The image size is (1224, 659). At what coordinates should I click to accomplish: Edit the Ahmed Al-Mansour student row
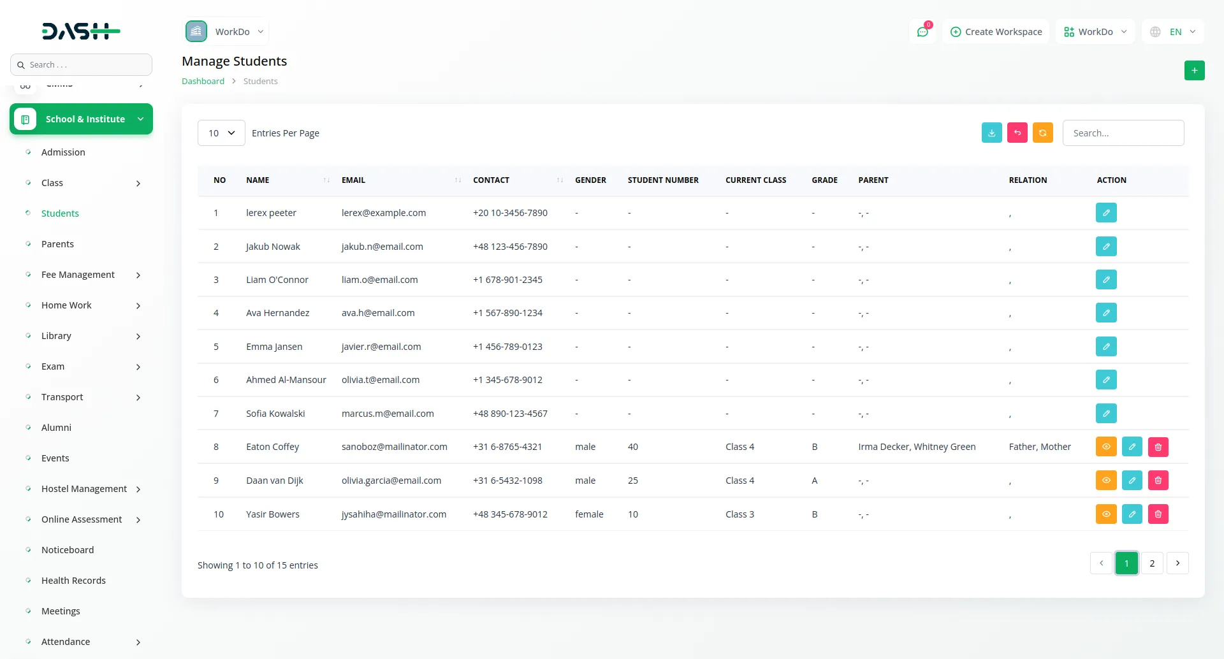[x=1106, y=380]
